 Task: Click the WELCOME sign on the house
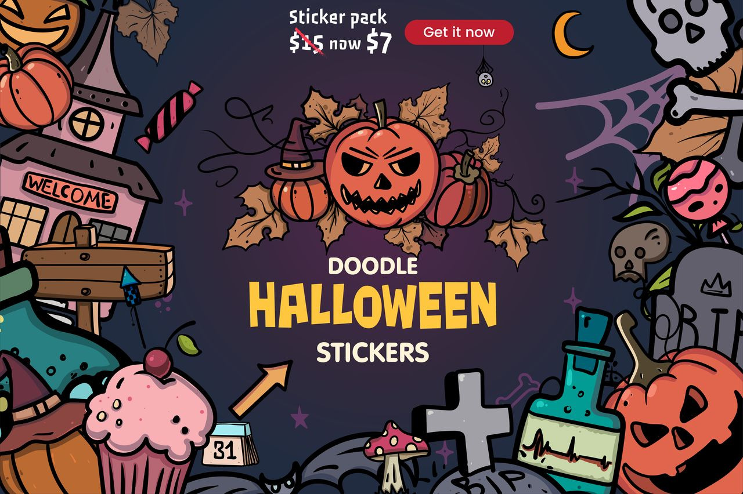[70, 192]
